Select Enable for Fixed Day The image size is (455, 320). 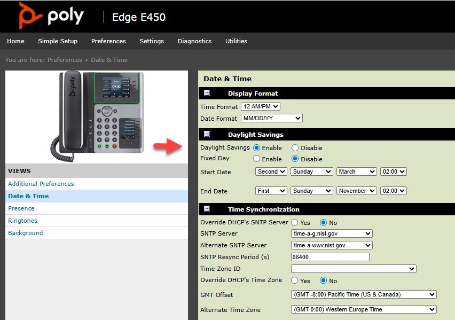[x=256, y=159]
